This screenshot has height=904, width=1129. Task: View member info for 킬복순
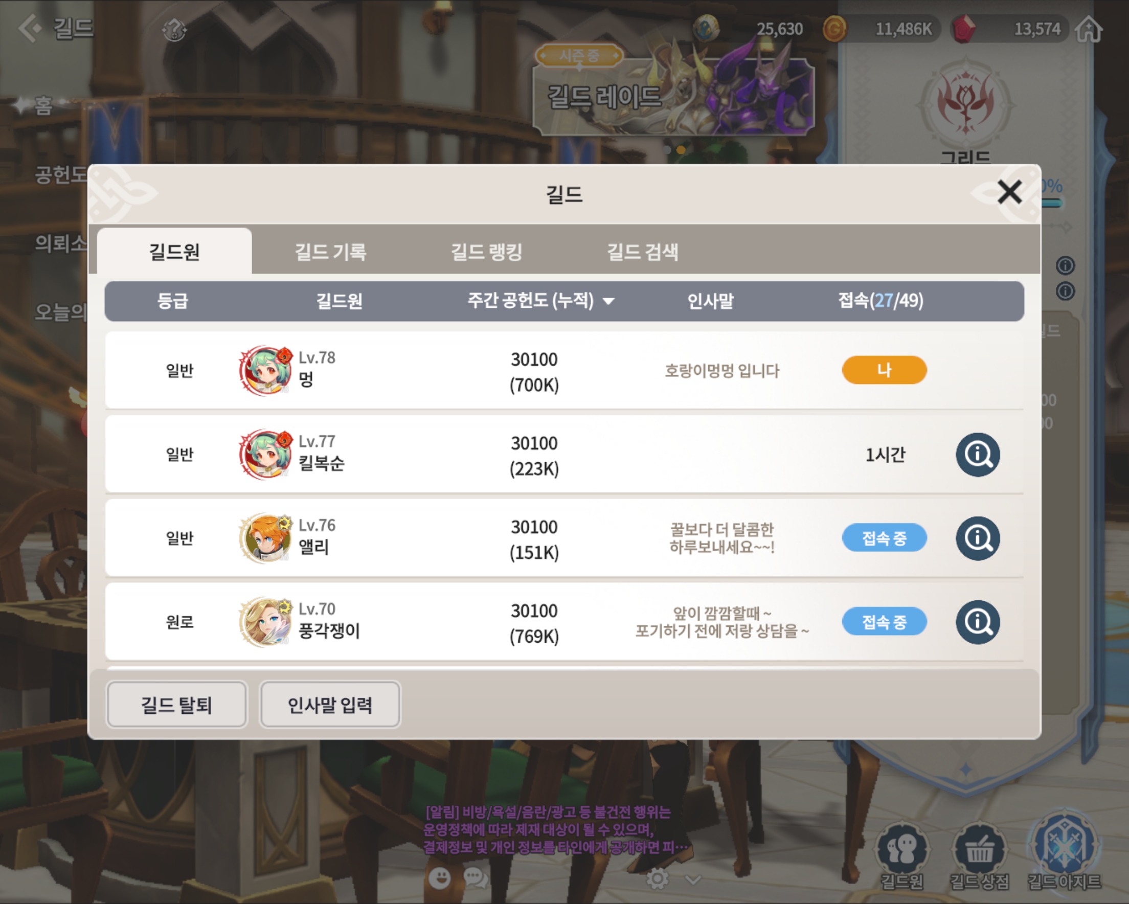[978, 454]
